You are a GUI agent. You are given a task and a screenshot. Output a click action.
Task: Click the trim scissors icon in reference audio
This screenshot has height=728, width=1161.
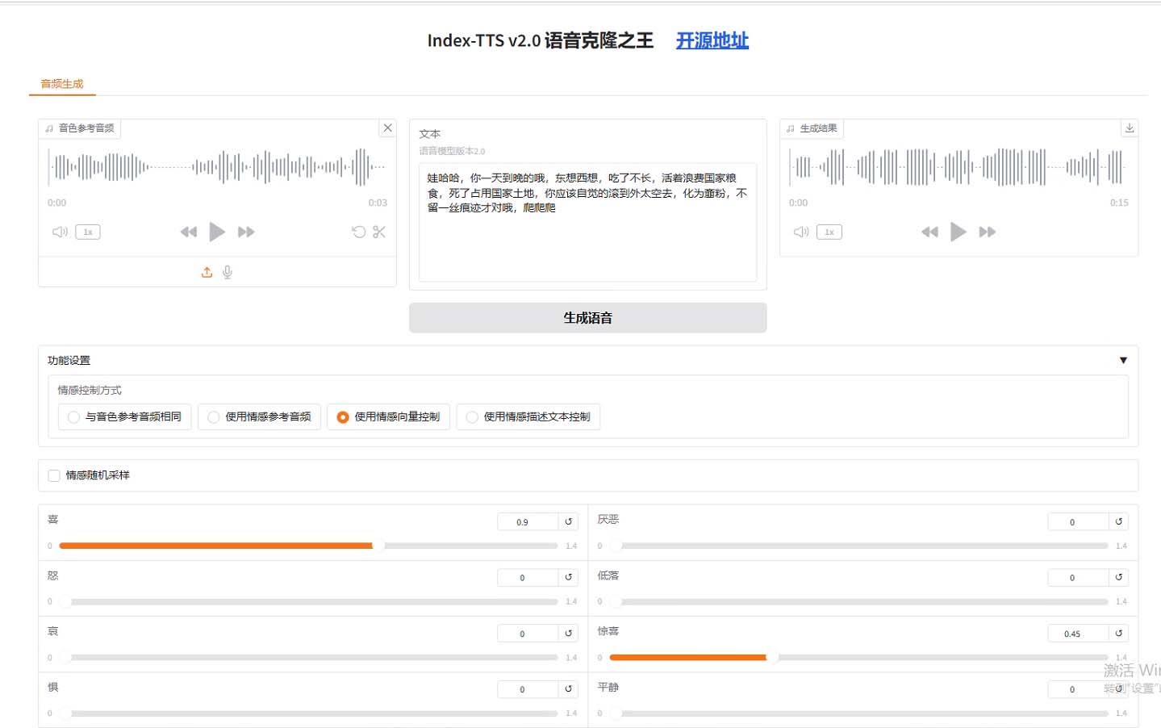coord(379,232)
